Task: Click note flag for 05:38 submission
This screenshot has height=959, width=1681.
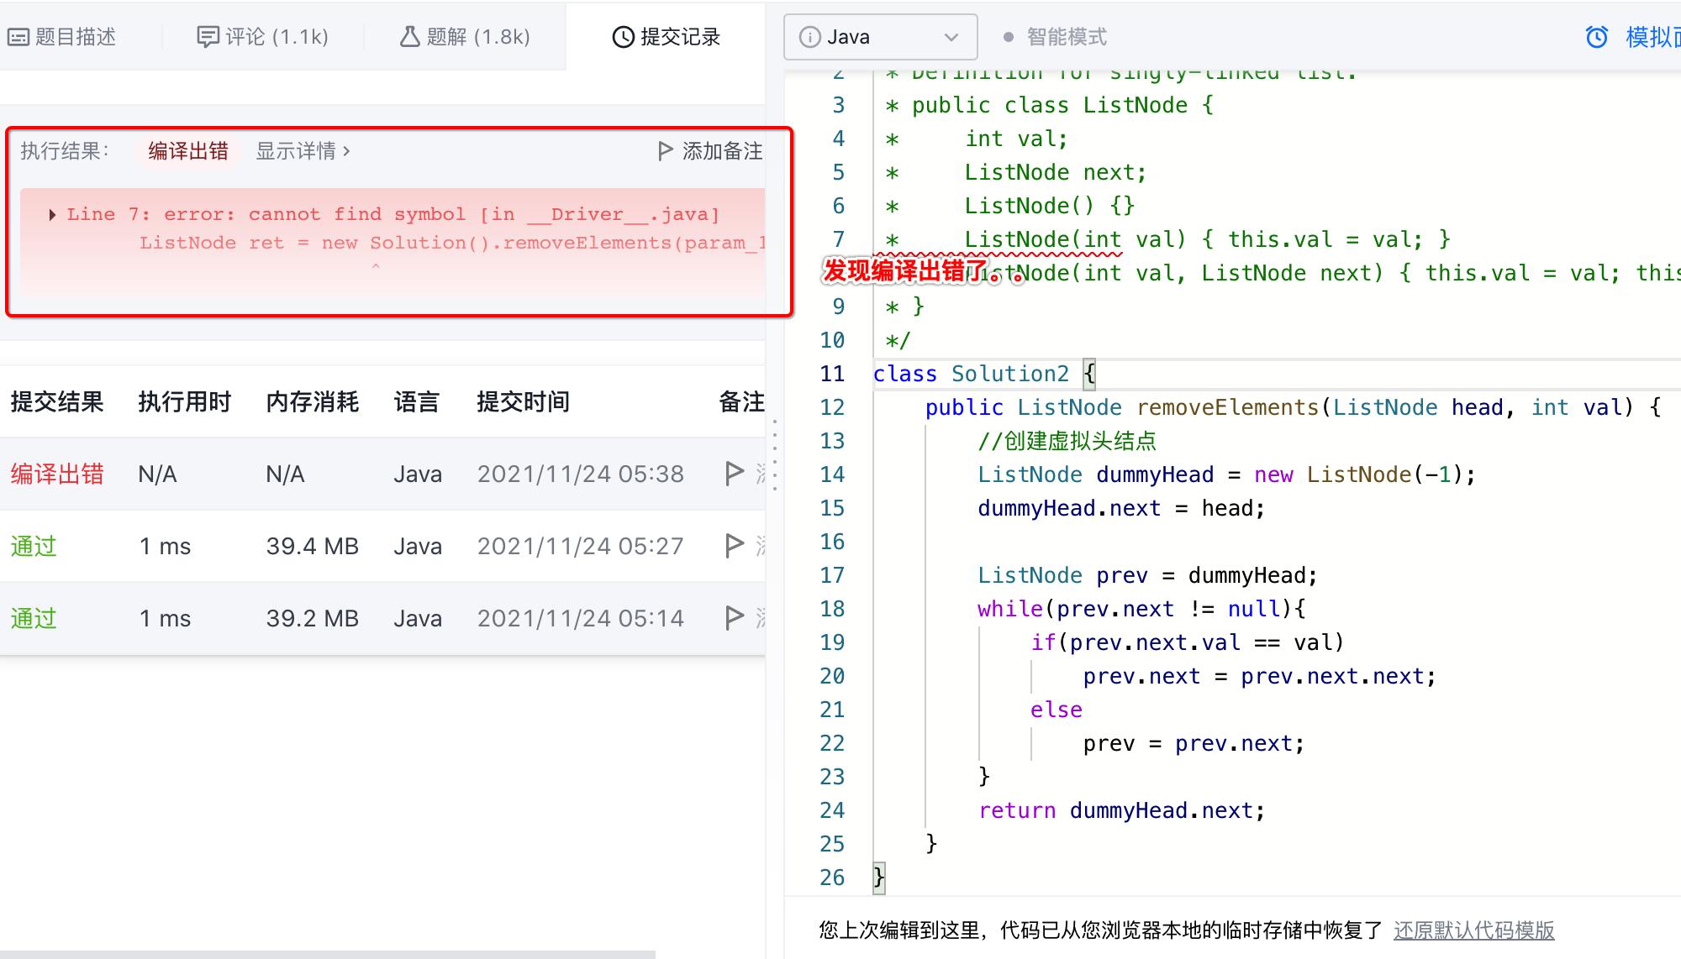Action: pyautogui.click(x=734, y=474)
